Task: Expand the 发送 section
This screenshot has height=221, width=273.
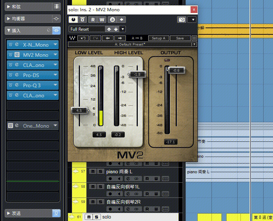Action: [x=8, y=213]
